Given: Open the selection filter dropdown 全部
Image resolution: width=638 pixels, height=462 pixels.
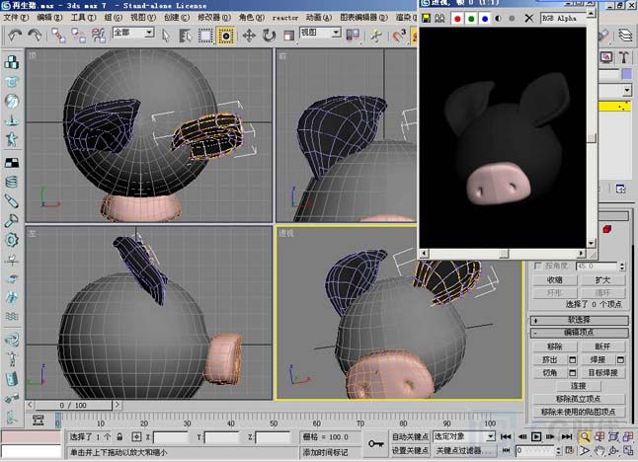Looking at the screenshot, I should click(x=133, y=33).
